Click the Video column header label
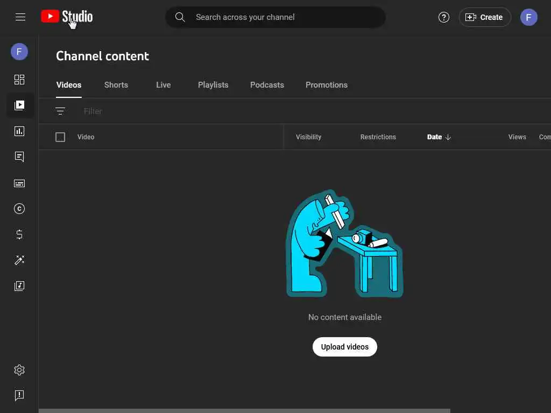This screenshot has height=413, width=551. pos(86,137)
